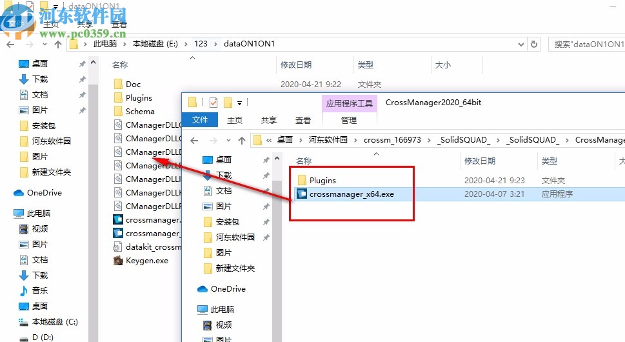Viewport: 625px width, 342px height.
Task: Open 共享 tab in CrossManager window
Action: coord(269,120)
